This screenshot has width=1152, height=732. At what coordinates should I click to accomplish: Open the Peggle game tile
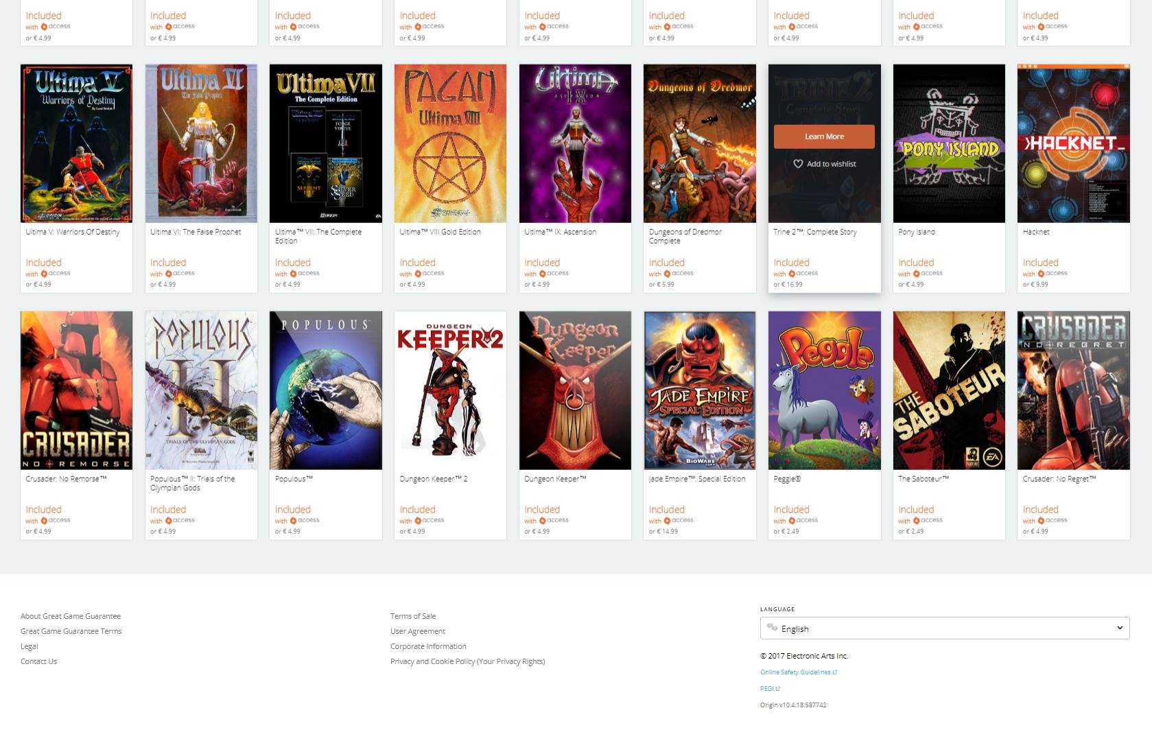[824, 390]
